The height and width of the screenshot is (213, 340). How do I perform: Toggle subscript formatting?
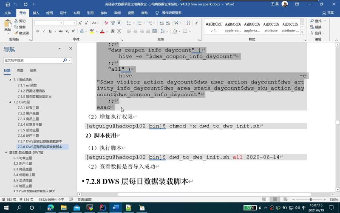[67, 31]
